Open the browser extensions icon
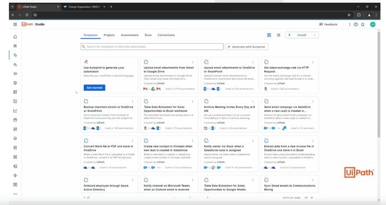The image size is (386, 205). coord(359,15)
